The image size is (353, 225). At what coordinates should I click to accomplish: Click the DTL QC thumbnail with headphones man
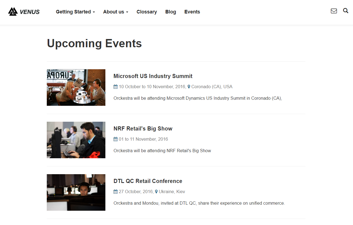tap(76, 192)
